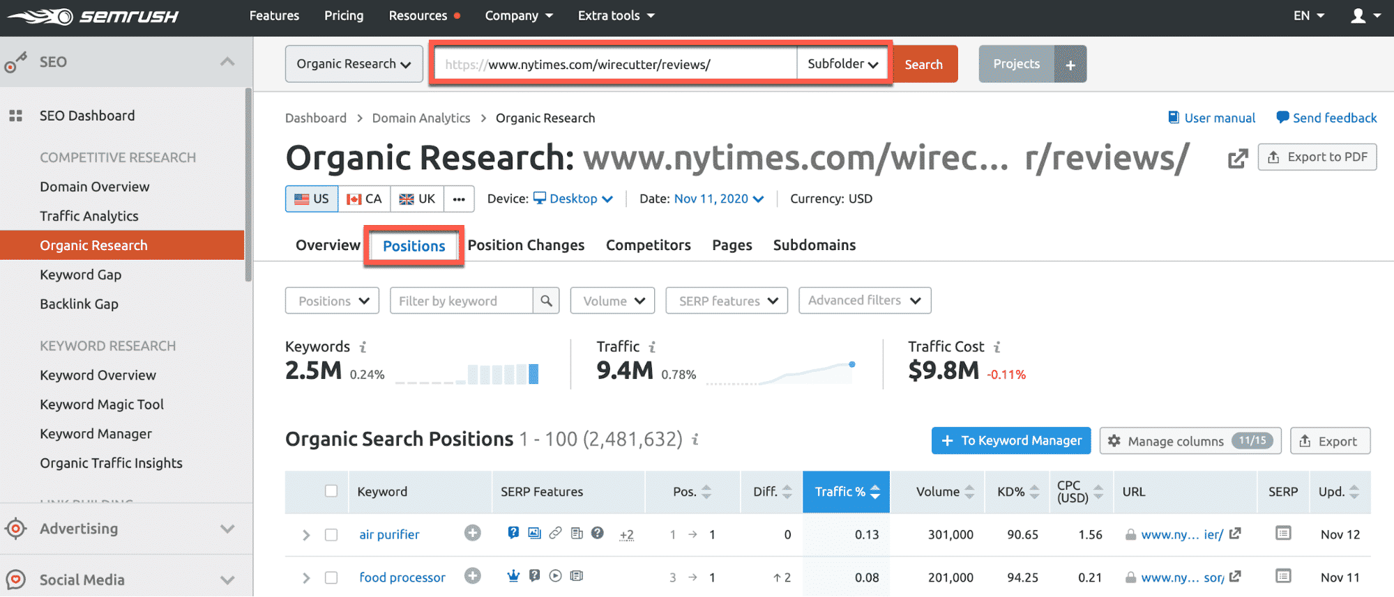Open the Subfolder dropdown in search bar
Image resolution: width=1394 pixels, height=597 pixels.
(x=842, y=64)
